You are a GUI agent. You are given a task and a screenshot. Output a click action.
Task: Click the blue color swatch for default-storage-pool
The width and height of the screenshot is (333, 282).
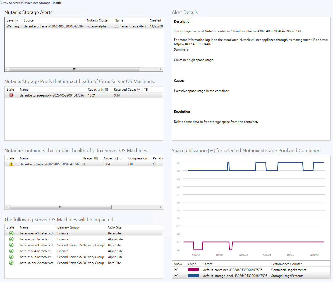pyautogui.click(x=194, y=276)
